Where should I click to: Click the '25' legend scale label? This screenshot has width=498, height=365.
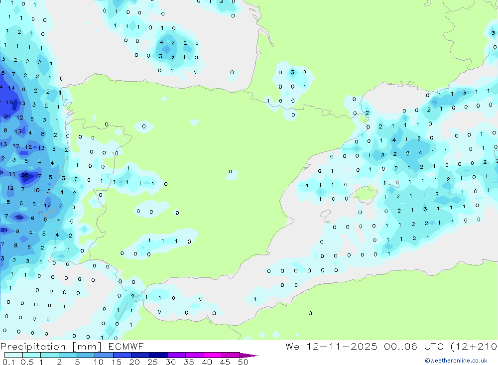tap(152, 362)
